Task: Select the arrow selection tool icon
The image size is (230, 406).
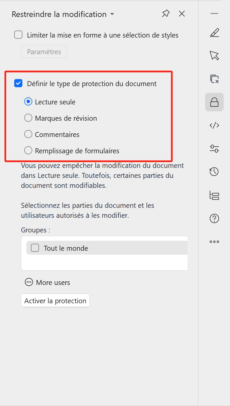Action: click(x=214, y=56)
